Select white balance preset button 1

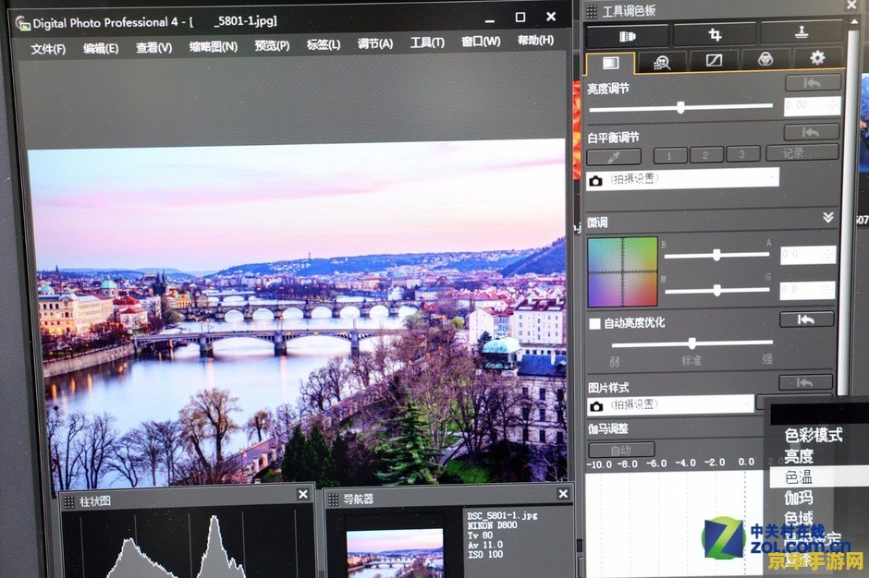670,155
